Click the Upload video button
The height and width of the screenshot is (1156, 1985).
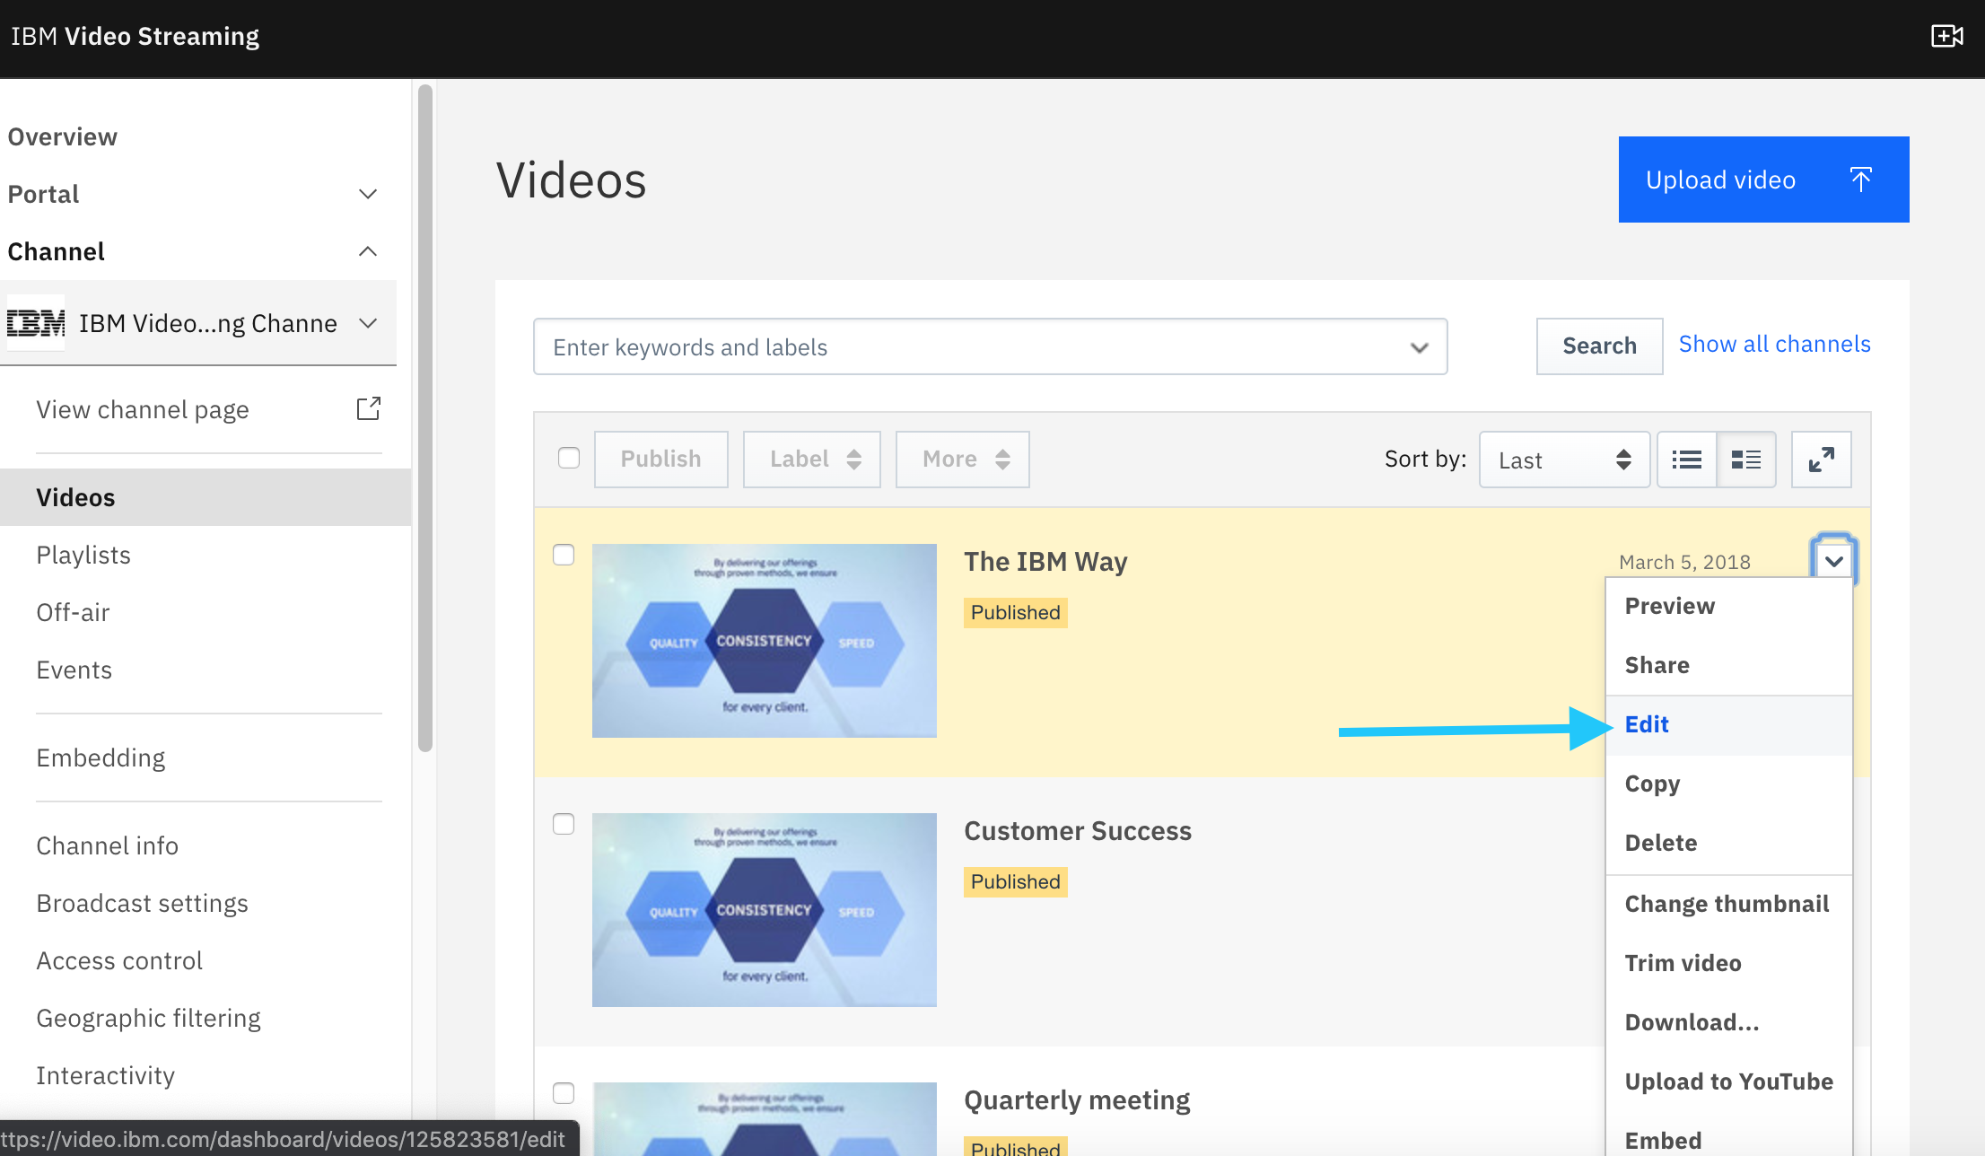(1763, 180)
